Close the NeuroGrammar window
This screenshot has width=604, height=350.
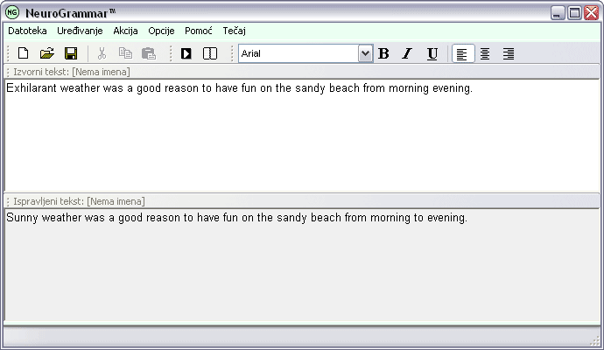[591, 13]
